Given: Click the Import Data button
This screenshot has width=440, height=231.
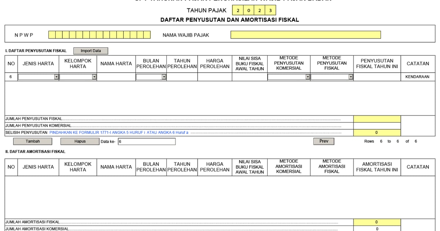Looking at the screenshot, I should (x=91, y=51).
